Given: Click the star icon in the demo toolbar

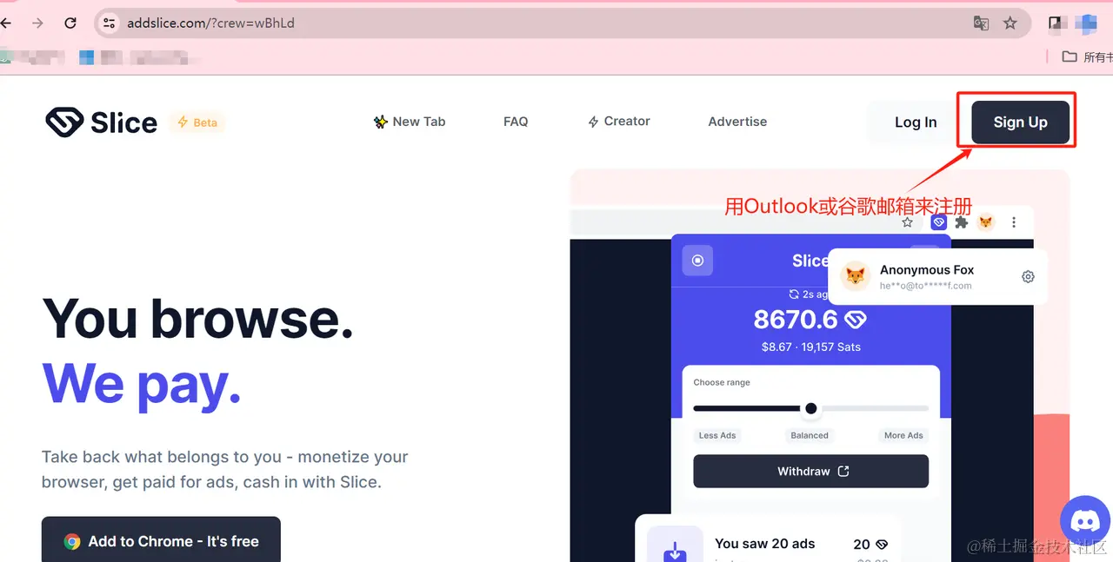Looking at the screenshot, I should pyautogui.click(x=907, y=222).
